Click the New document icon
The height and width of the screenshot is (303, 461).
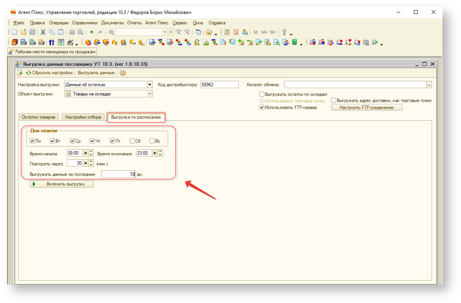(15, 32)
